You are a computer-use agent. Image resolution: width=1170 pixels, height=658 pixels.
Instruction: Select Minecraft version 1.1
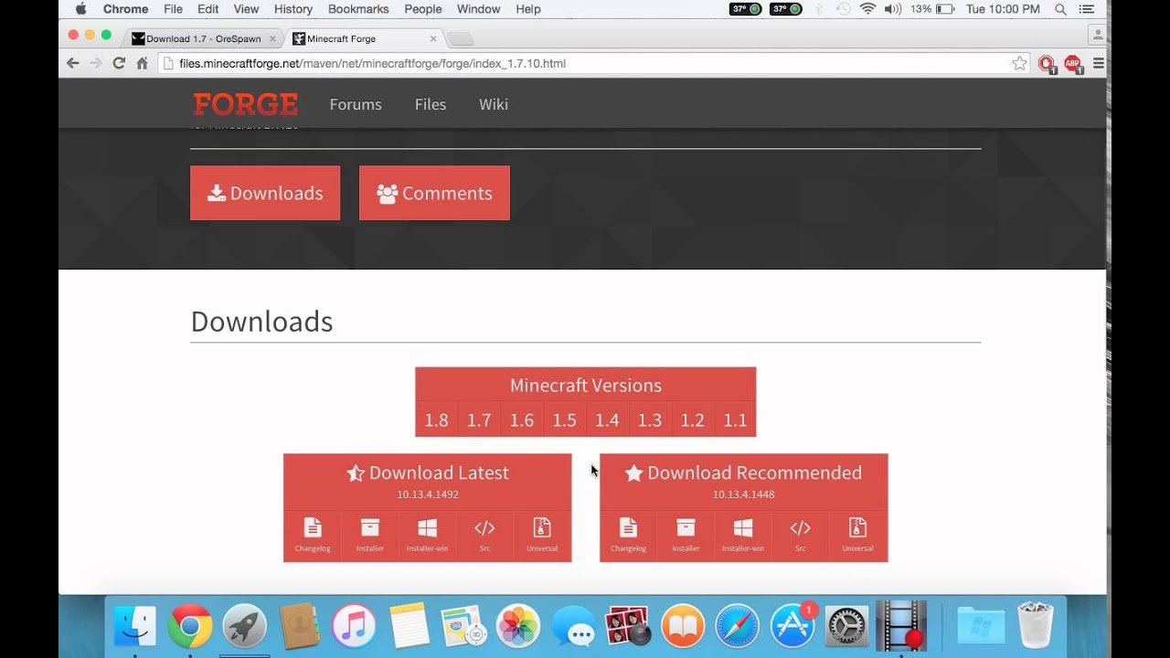[735, 419]
